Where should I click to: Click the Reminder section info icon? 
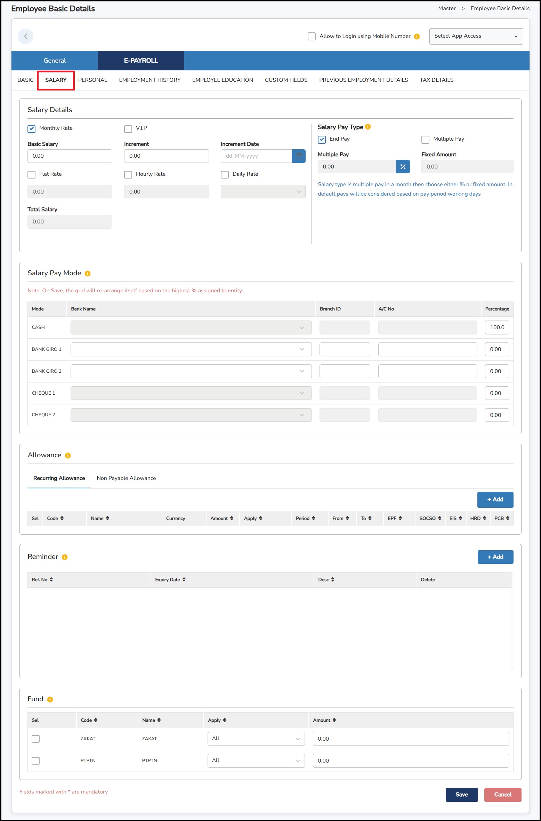click(65, 557)
